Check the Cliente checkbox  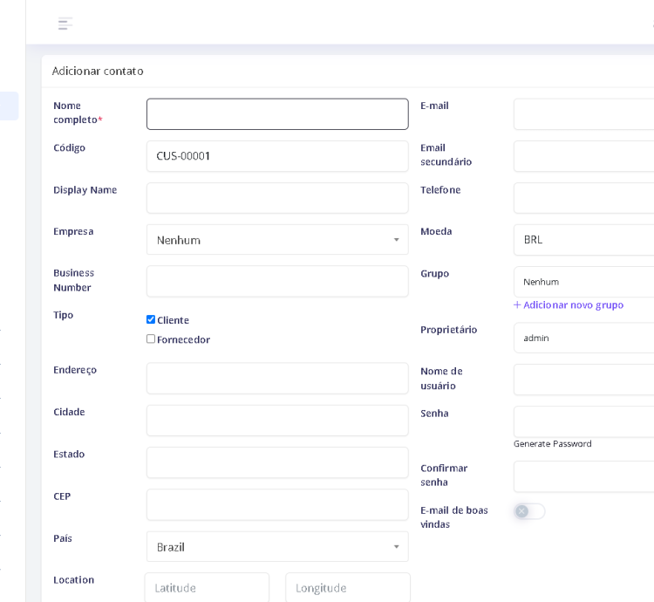[x=151, y=320]
